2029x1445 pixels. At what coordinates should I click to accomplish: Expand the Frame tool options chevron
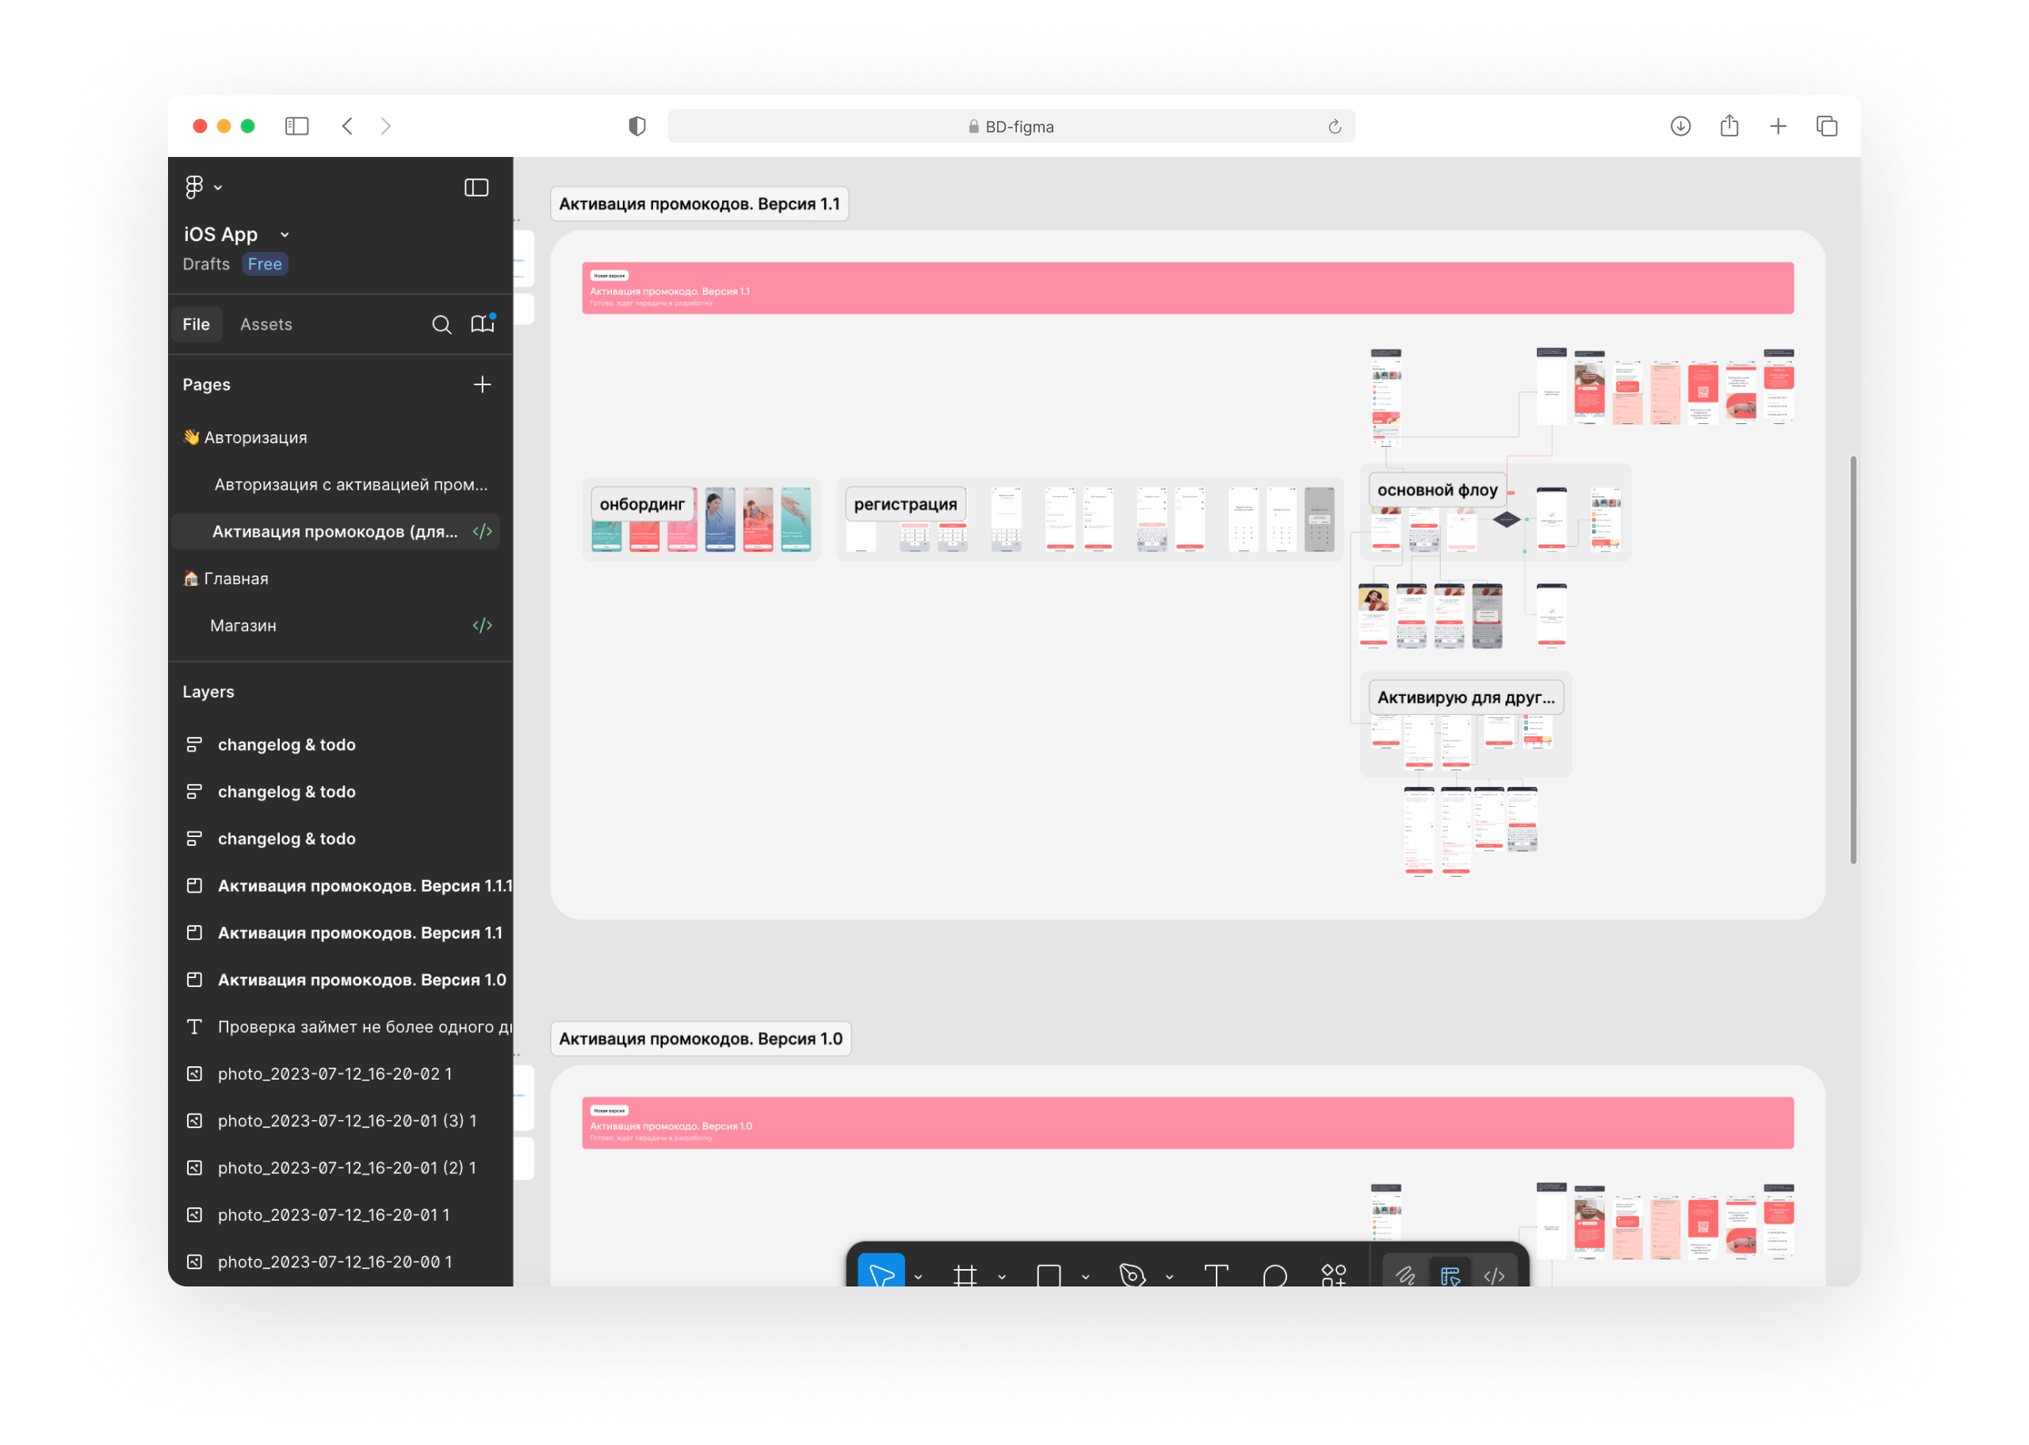coord(1002,1277)
